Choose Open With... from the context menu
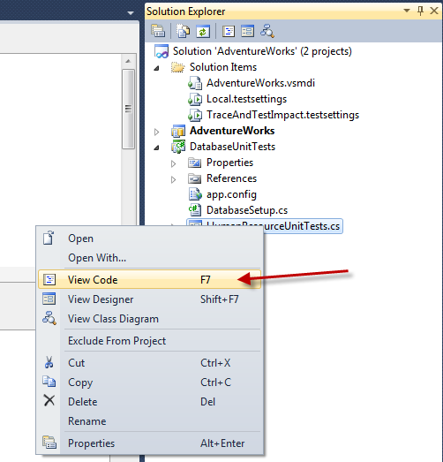 pyautogui.click(x=149, y=258)
